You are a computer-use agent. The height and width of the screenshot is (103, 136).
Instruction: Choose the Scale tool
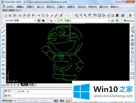(132, 57)
